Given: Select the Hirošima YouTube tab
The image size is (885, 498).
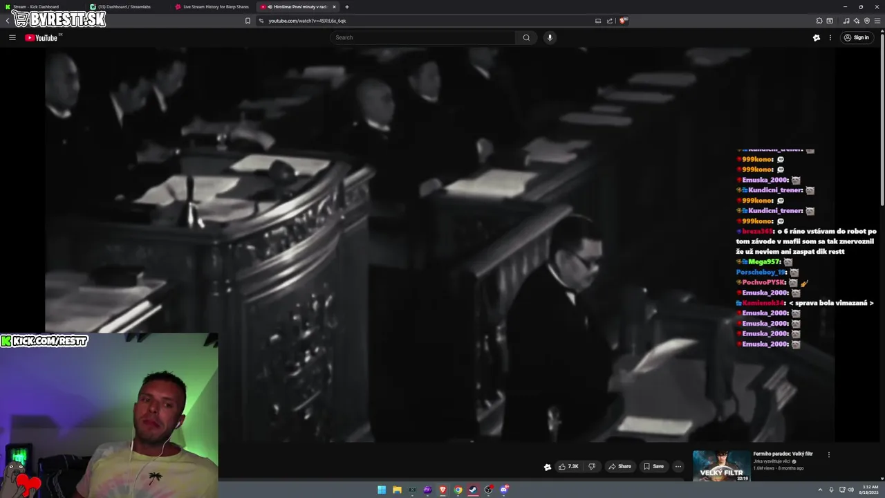Looking at the screenshot, I should pyautogui.click(x=299, y=7).
